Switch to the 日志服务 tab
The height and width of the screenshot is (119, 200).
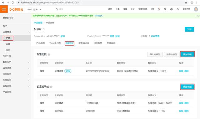click(98, 43)
